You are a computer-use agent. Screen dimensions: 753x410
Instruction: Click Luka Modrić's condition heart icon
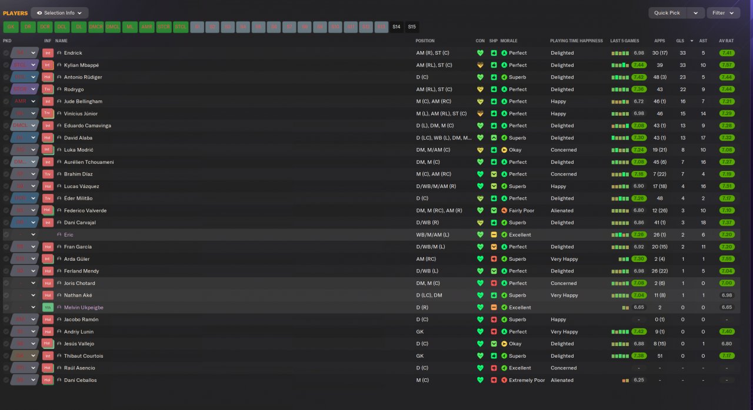480,150
